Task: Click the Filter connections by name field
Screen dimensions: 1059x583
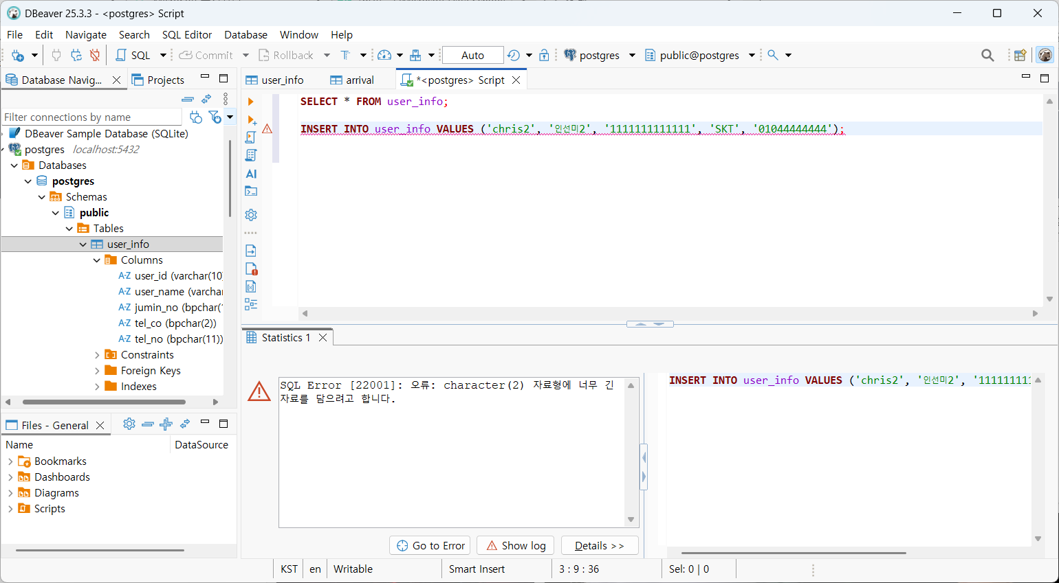Action: coord(91,117)
